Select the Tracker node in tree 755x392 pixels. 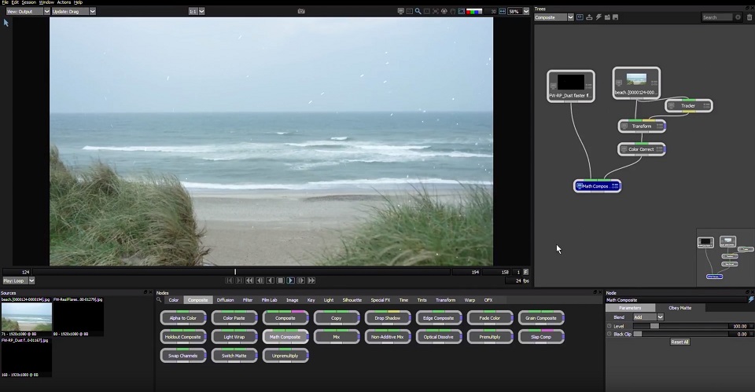[689, 106]
